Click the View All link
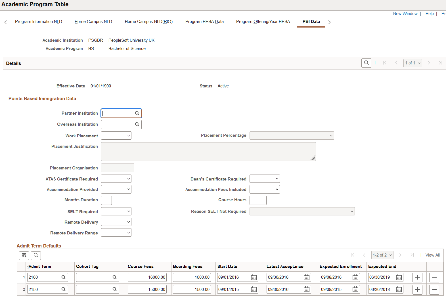This screenshot has height=298, width=446. (x=432, y=255)
